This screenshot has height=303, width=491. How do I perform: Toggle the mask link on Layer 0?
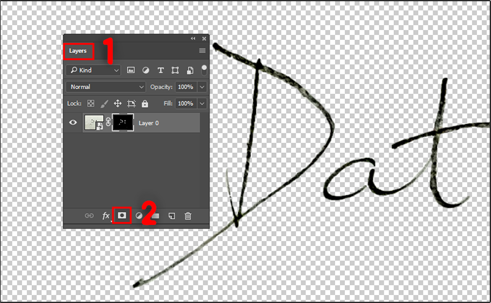pos(108,122)
